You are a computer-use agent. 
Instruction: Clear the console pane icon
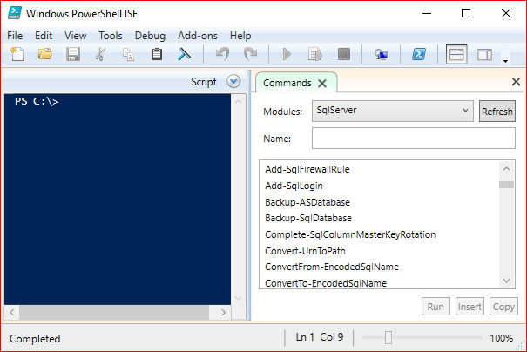[x=184, y=54]
